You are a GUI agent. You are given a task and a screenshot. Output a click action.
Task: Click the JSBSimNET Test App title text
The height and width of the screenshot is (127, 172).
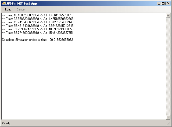[22, 3]
